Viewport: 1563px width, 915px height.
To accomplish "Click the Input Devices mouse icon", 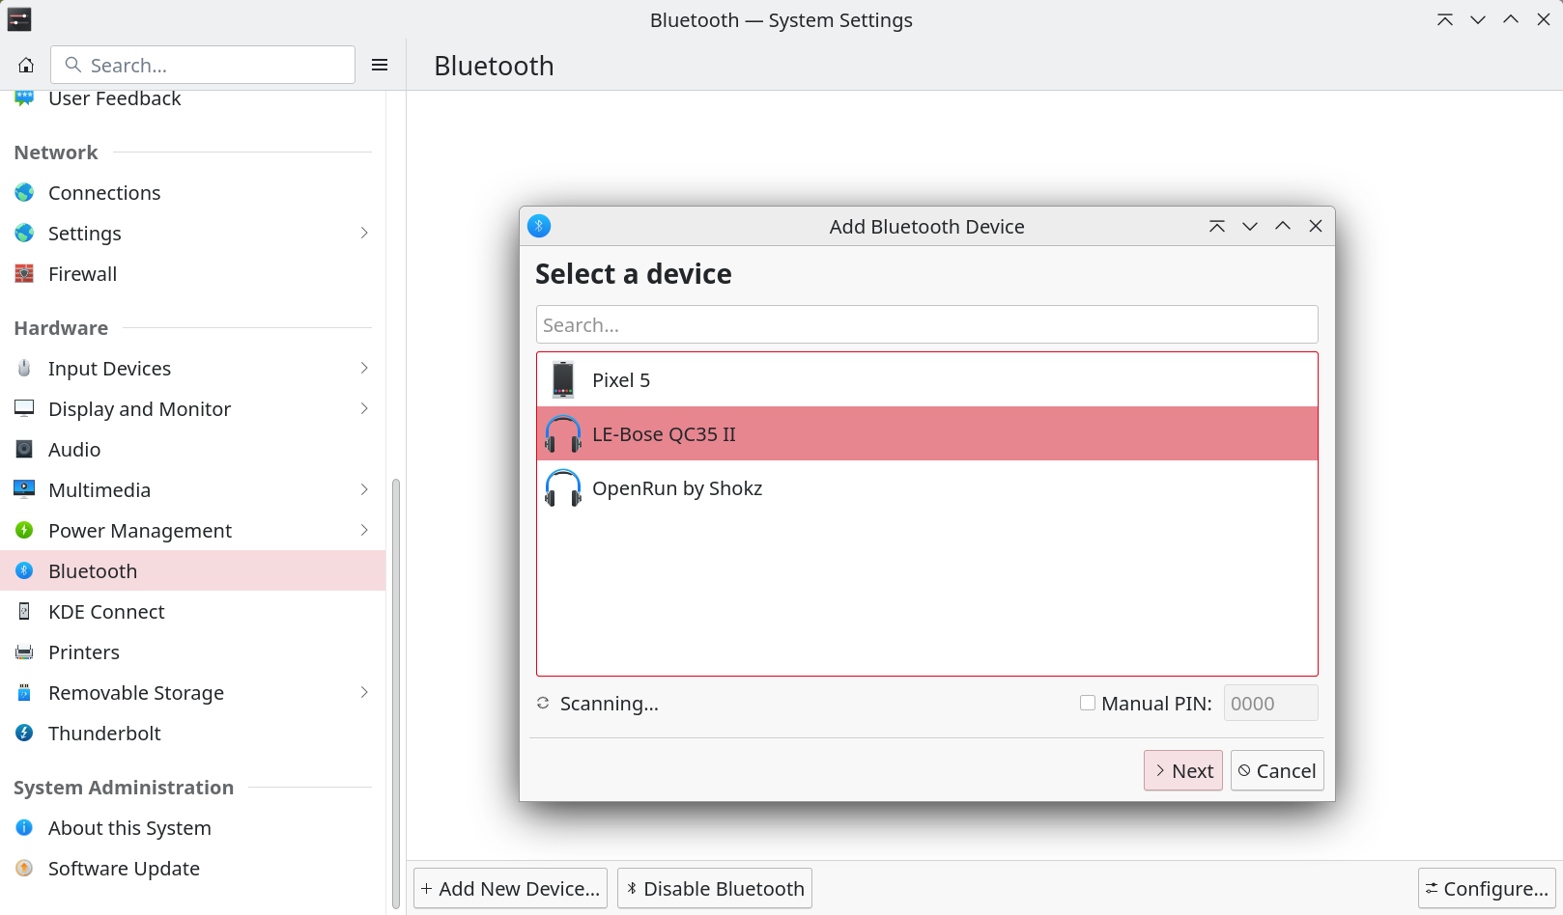I will click(24, 368).
